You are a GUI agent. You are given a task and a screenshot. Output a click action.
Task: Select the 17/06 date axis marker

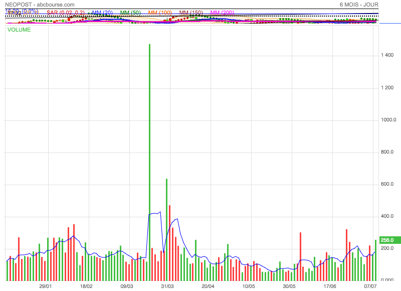[329, 286]
